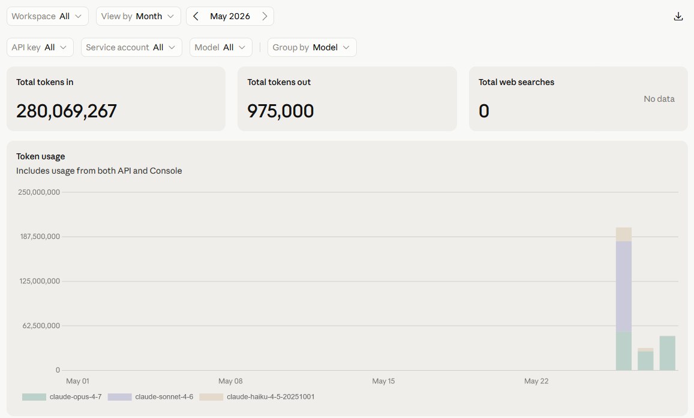Viewport: 694px width, 418px height.
Task: Change the Group by Model dropdown
Action: (312, 47)
